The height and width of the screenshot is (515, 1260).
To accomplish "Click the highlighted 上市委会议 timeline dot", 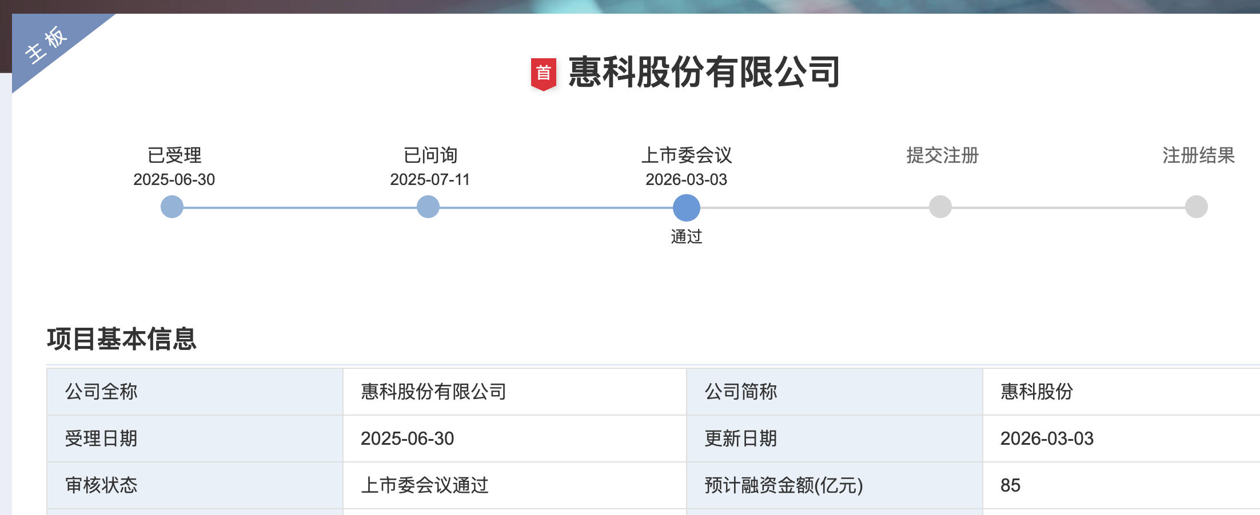I will pos(686,207).
